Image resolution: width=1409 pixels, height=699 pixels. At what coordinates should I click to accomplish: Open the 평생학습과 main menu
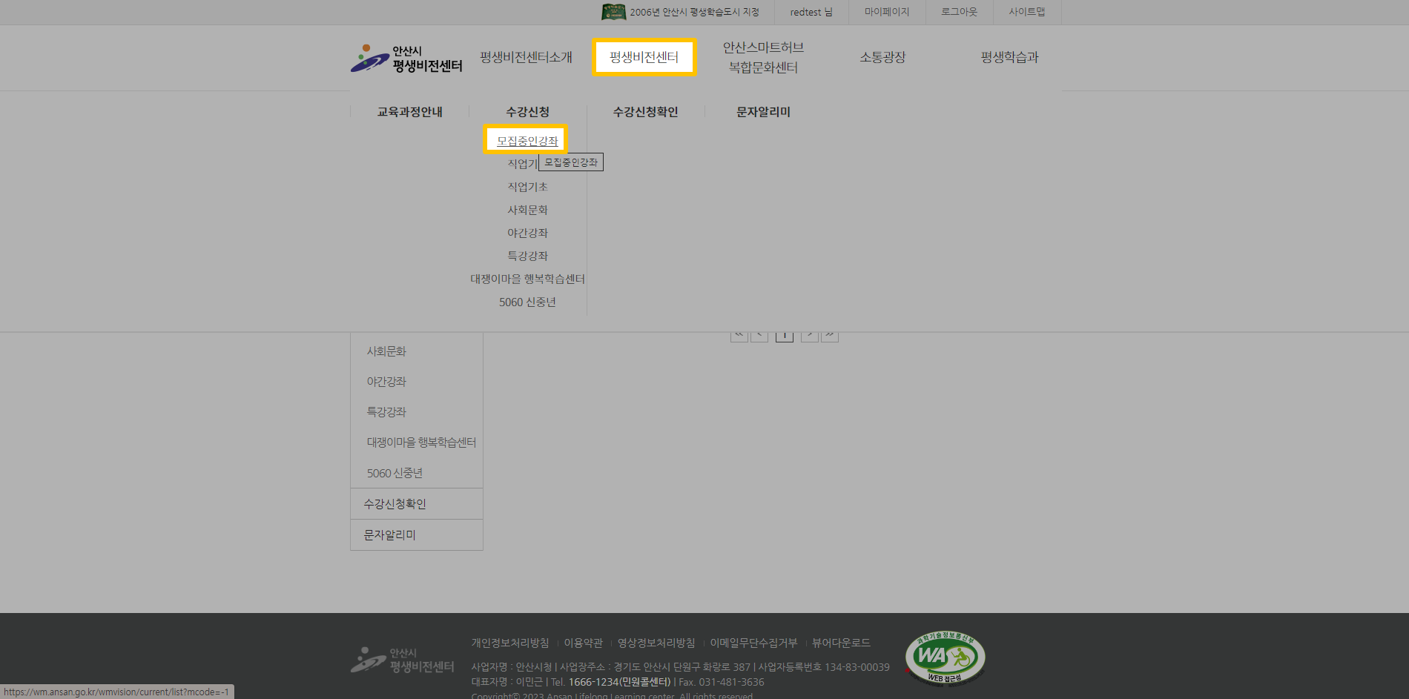[1009, 57]
